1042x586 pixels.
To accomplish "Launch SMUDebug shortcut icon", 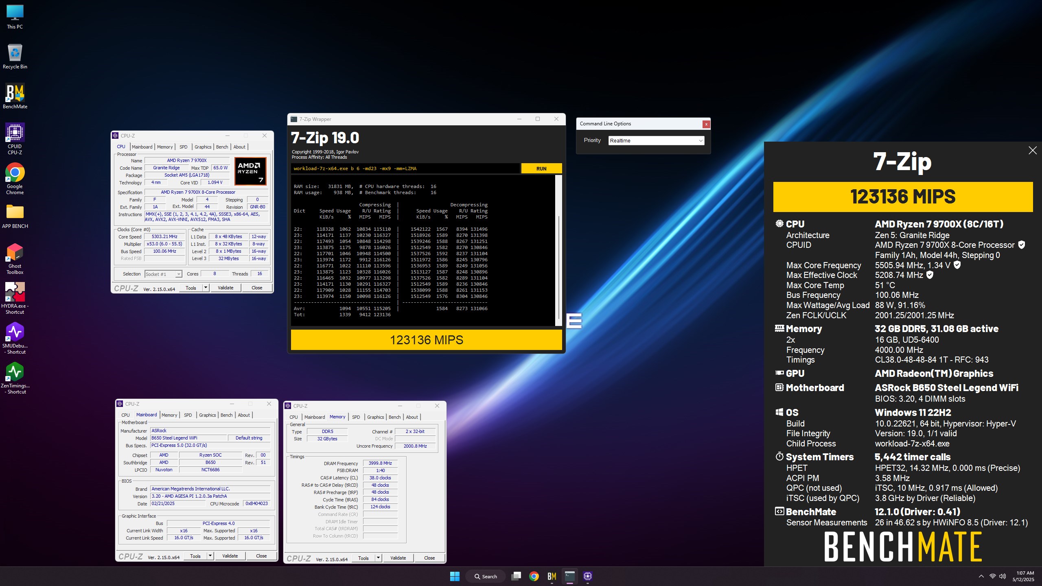I will (15, 338).
